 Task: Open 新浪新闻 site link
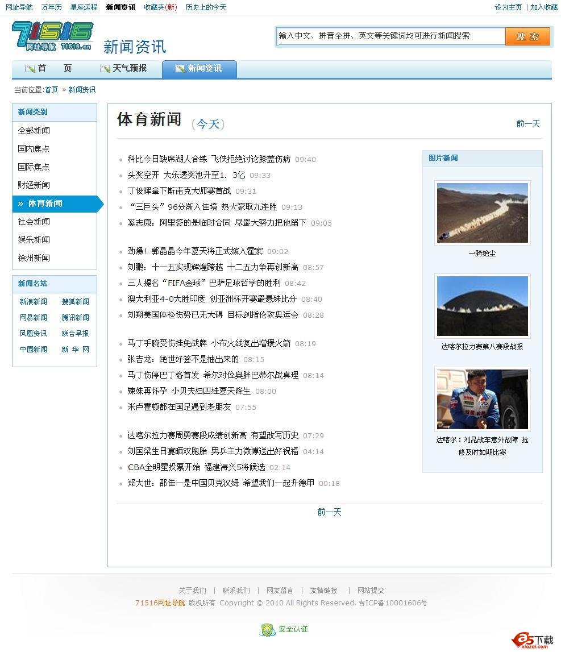(34, 301)
